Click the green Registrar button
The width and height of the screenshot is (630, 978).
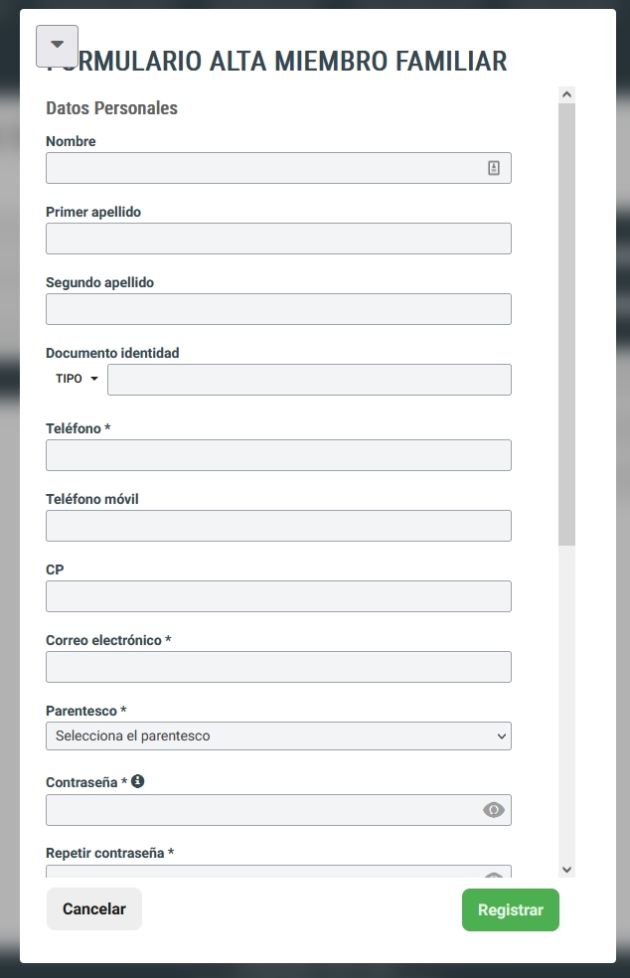[x=510, y=909]
